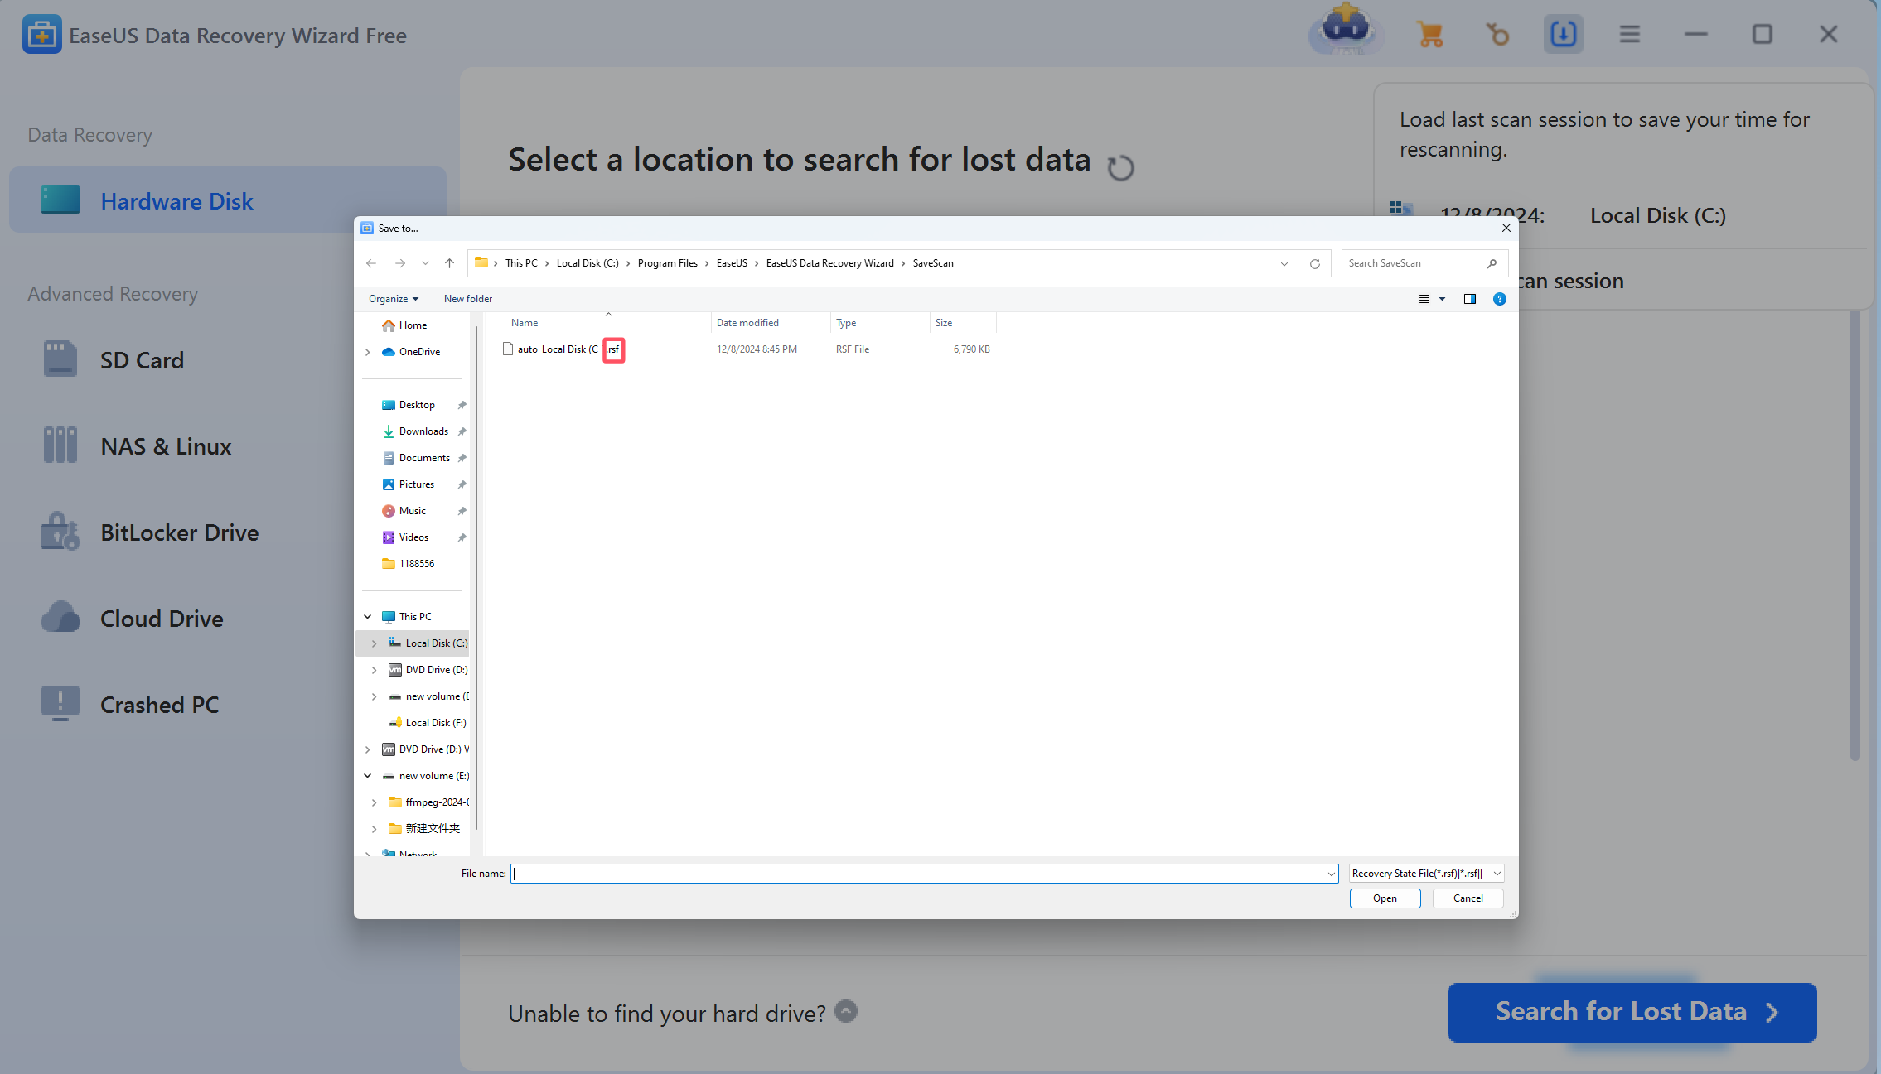Sort by Size column header
The height and width of the screenshot is (1074, 1881).
coord(944,323)
